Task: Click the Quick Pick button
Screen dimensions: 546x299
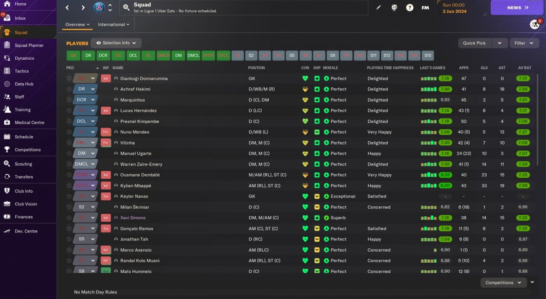Action: 475,43
